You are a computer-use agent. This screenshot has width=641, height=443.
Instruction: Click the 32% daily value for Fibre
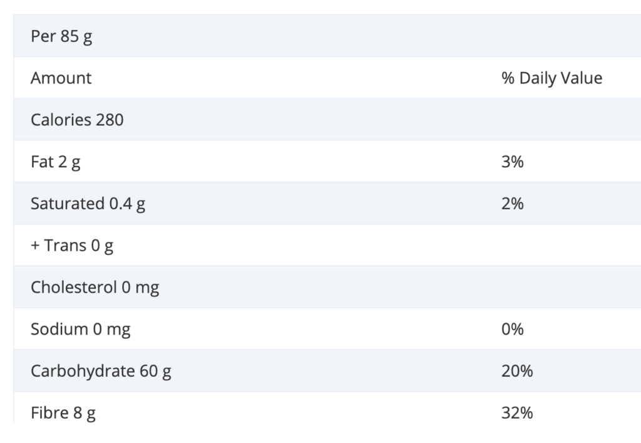tap(516, 413)
